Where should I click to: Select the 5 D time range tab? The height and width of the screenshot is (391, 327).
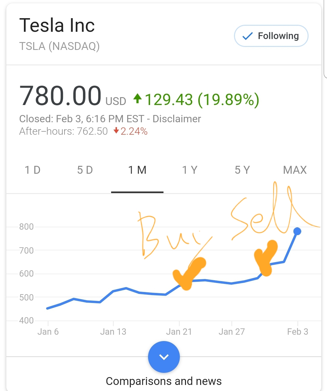point(85,170)
